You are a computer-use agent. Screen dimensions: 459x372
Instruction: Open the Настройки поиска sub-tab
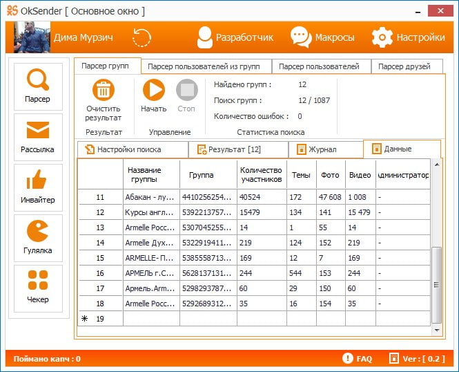click(133, 149)
